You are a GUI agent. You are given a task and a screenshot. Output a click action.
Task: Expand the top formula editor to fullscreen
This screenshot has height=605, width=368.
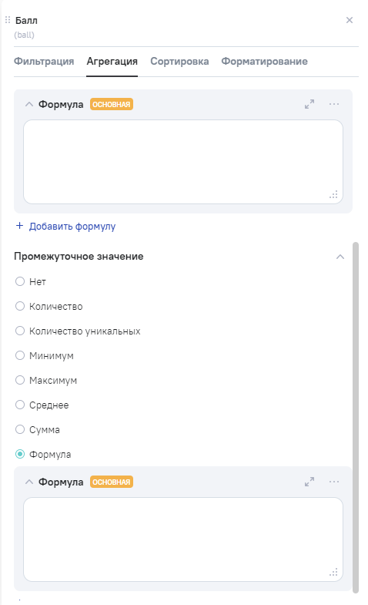coord(309,104)
